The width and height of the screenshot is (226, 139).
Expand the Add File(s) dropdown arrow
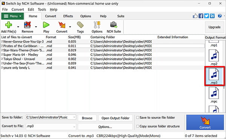[18, 27]
